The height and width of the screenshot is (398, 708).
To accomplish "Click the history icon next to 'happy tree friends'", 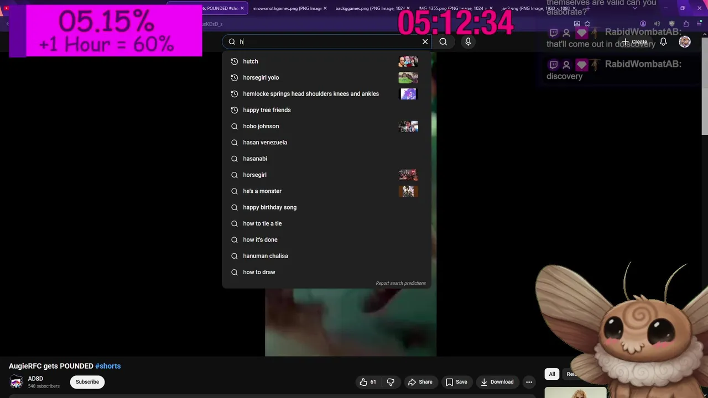I will point(235,110).
